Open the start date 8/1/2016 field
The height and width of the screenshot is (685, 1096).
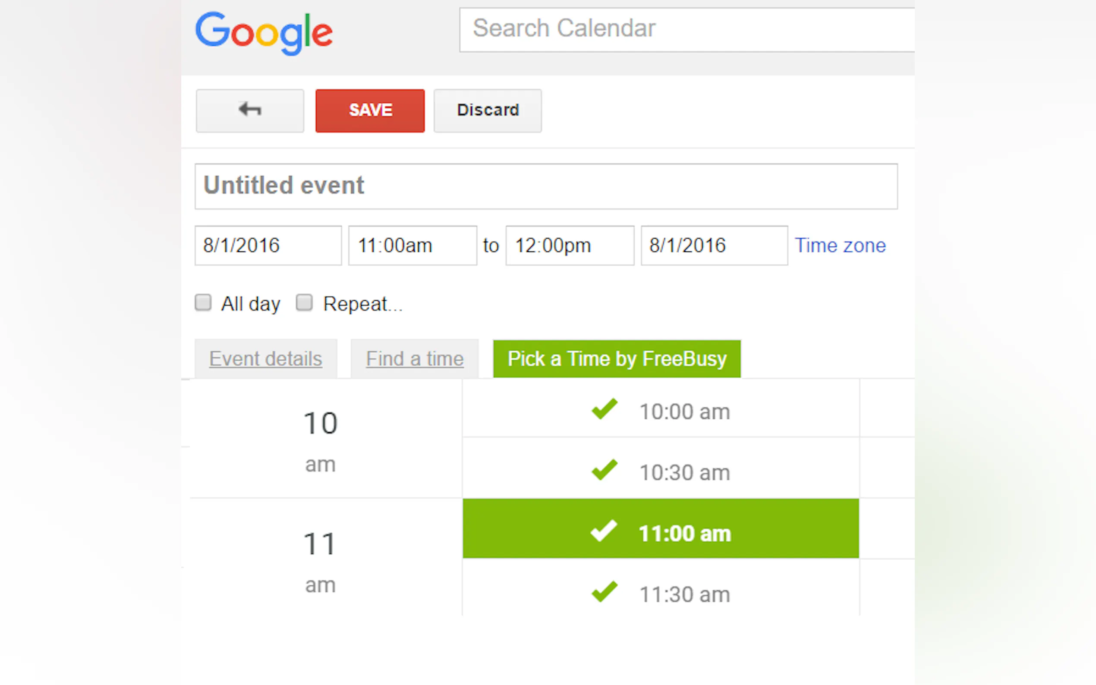(x=268, y=245)
